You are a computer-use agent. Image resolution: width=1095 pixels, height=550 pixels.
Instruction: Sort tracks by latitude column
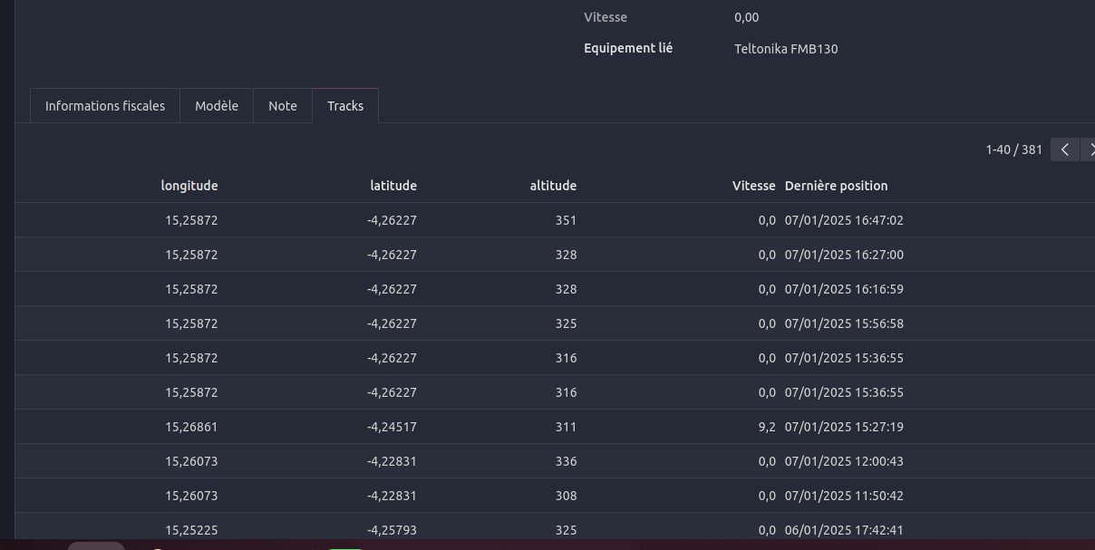pyautogui.click(x=393, y=186)
